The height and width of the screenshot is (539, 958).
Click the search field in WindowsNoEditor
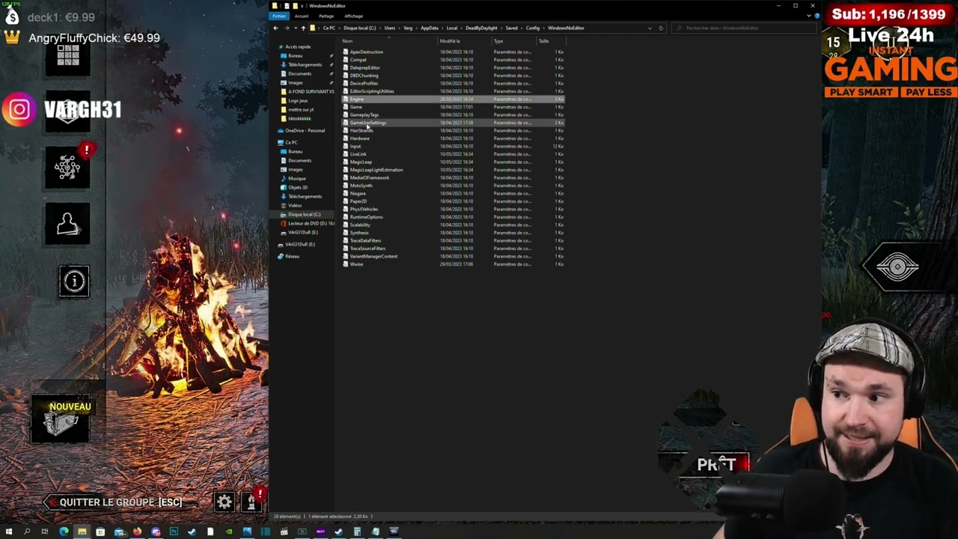745,28
